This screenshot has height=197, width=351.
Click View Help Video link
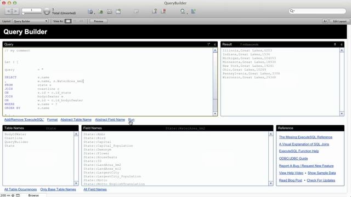291,173
